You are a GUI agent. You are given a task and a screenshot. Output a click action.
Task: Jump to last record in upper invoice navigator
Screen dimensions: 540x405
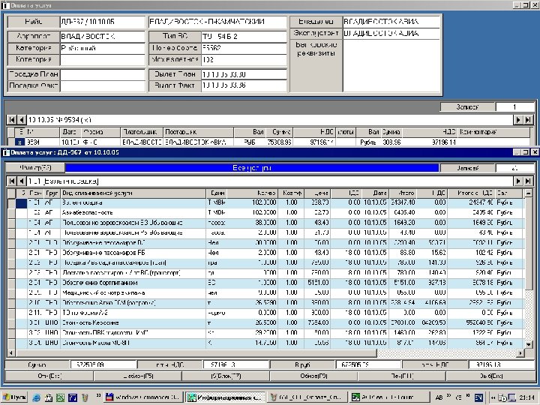tap(527, 119)
